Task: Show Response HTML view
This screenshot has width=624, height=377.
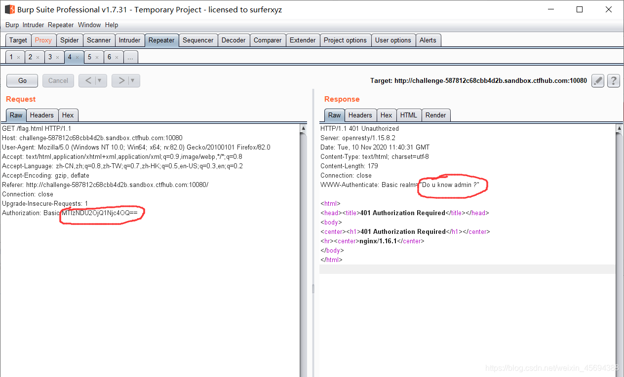Action: 409,115
